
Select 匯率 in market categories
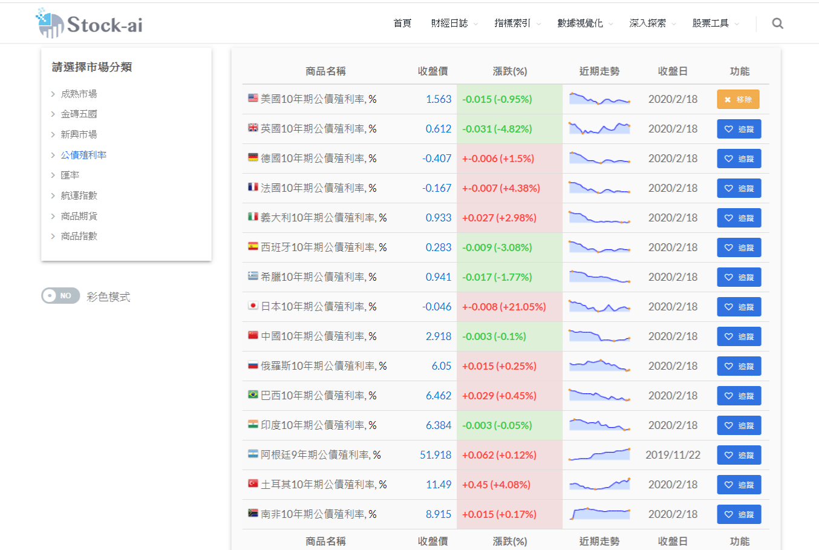click(x=70, y=175)
